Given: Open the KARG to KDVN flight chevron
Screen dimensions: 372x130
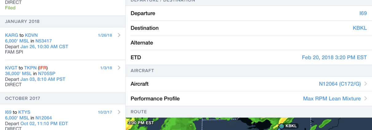Looking at the screenshot, I should (119, 35).
